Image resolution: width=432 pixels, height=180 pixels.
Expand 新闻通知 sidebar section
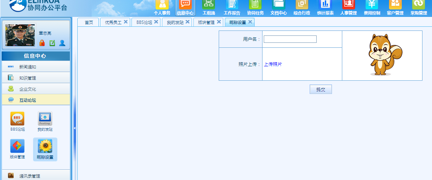36,67
